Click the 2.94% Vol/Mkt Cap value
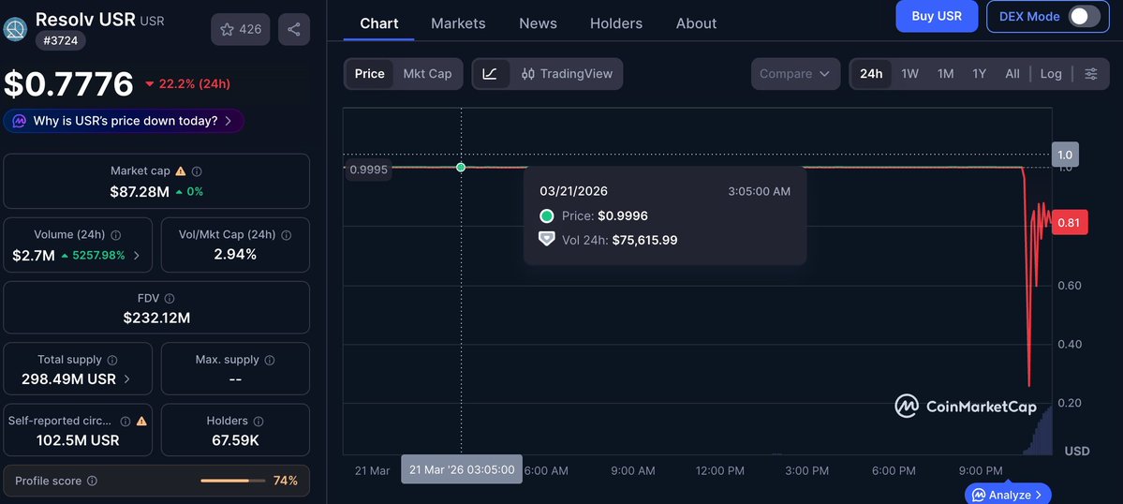This screenshot has width=1123, height=504. (x=235, y=254)
